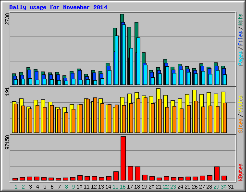Select day 24 on the date axis

coord(180,187)
